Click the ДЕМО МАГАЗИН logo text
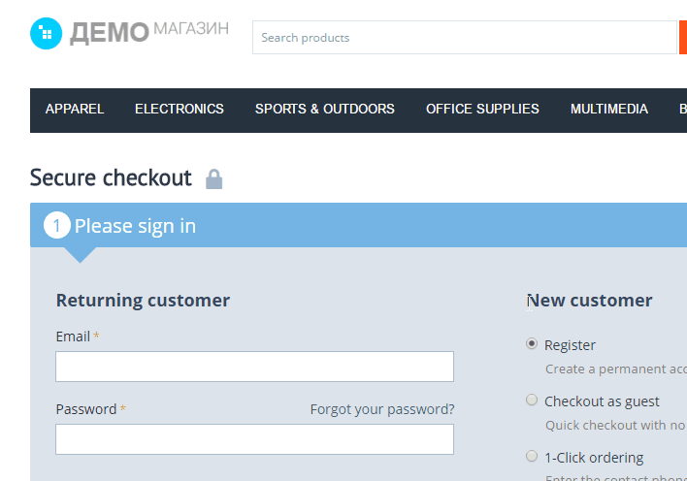The width and height of the screenshot is (687, 481). coord(149,32)
